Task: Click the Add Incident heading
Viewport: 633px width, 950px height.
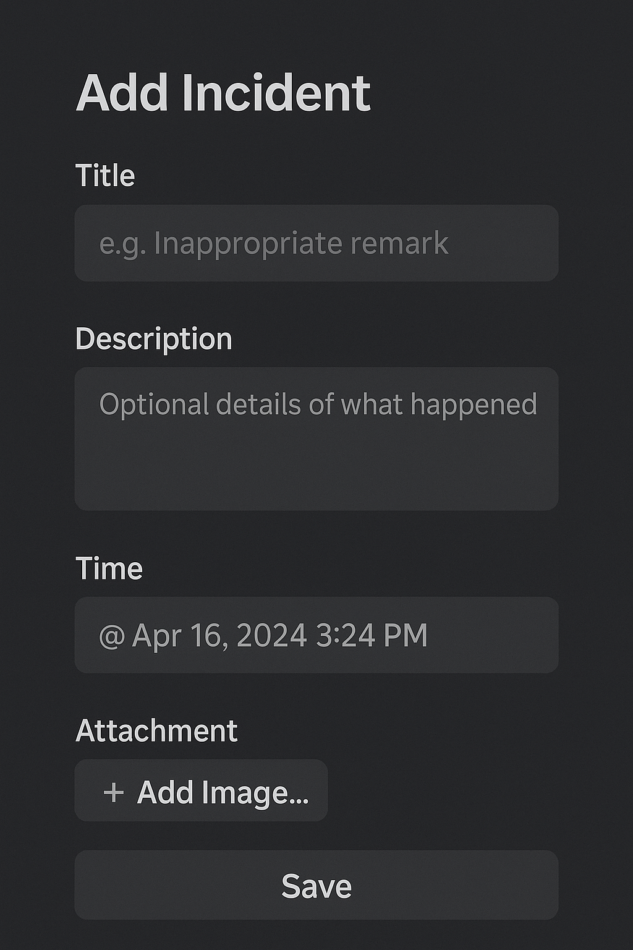Action: point(223,93)
